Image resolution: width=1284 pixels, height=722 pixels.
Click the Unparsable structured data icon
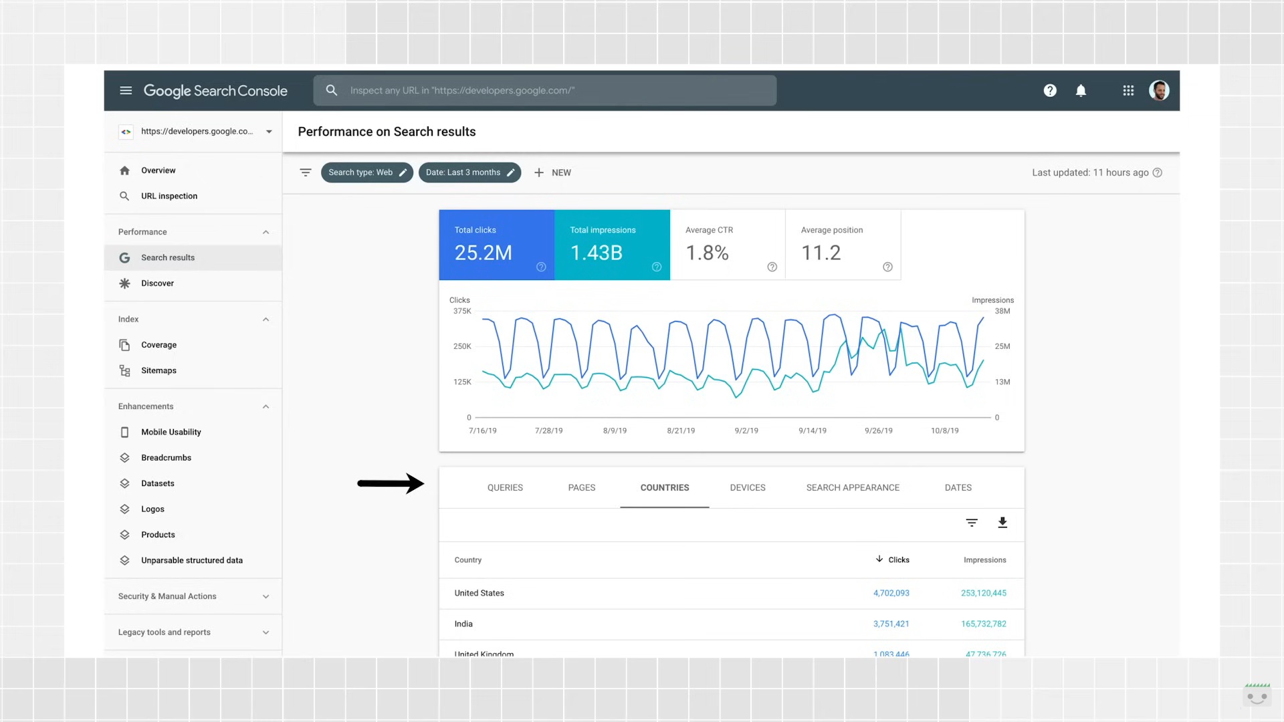click(124, 560)
